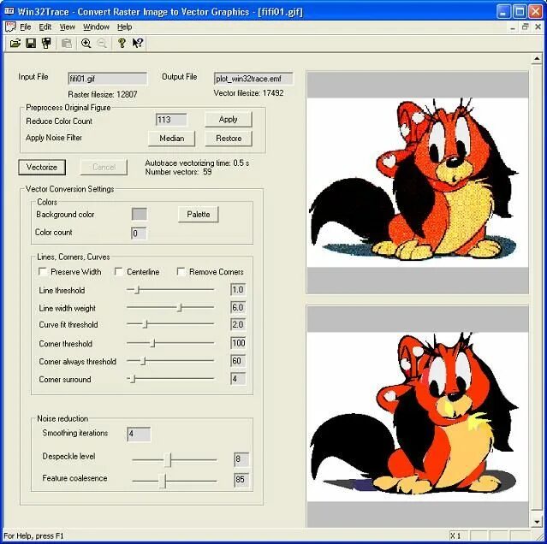Activate context help arrow-question icon
This screenshot has height=544, width=547.
coord(138,44)
